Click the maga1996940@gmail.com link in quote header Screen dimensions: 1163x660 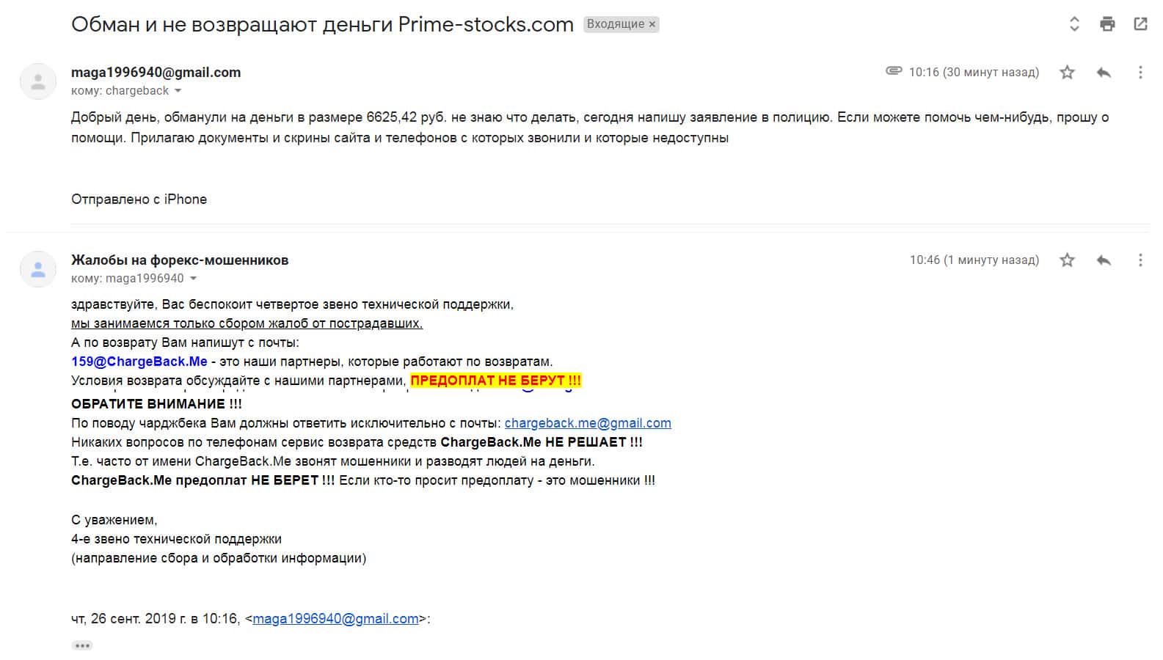tap(335, 619)
